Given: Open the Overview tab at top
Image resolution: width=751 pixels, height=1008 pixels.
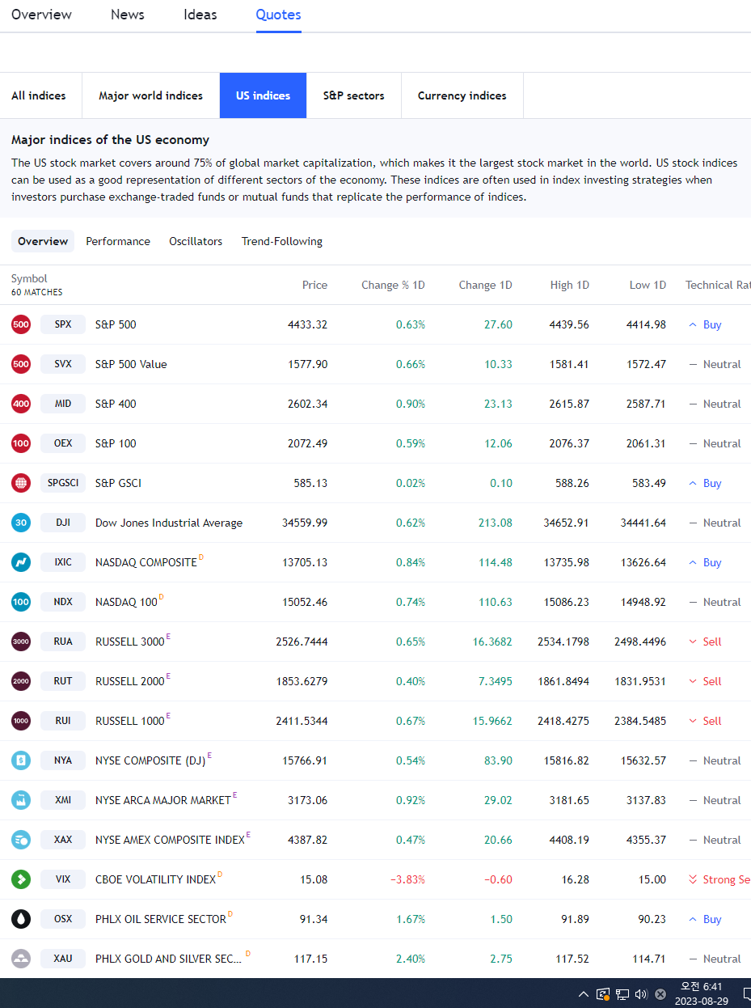Looking at the screenshot, I should point(41,15).
